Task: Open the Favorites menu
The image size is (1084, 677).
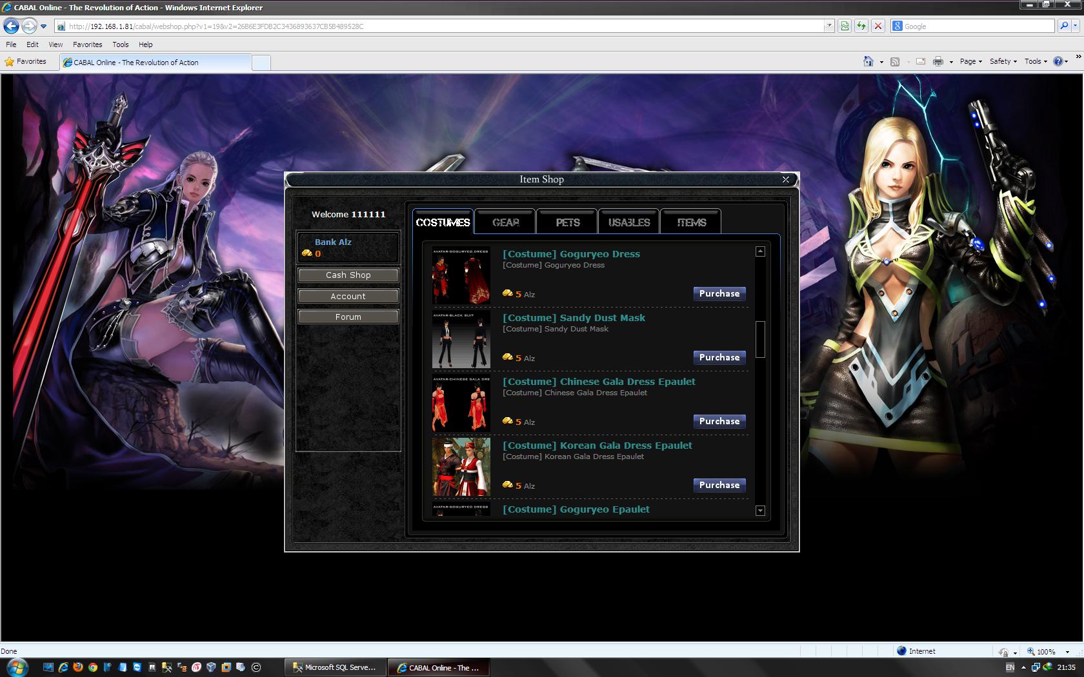Action: (x=87, y=44)
